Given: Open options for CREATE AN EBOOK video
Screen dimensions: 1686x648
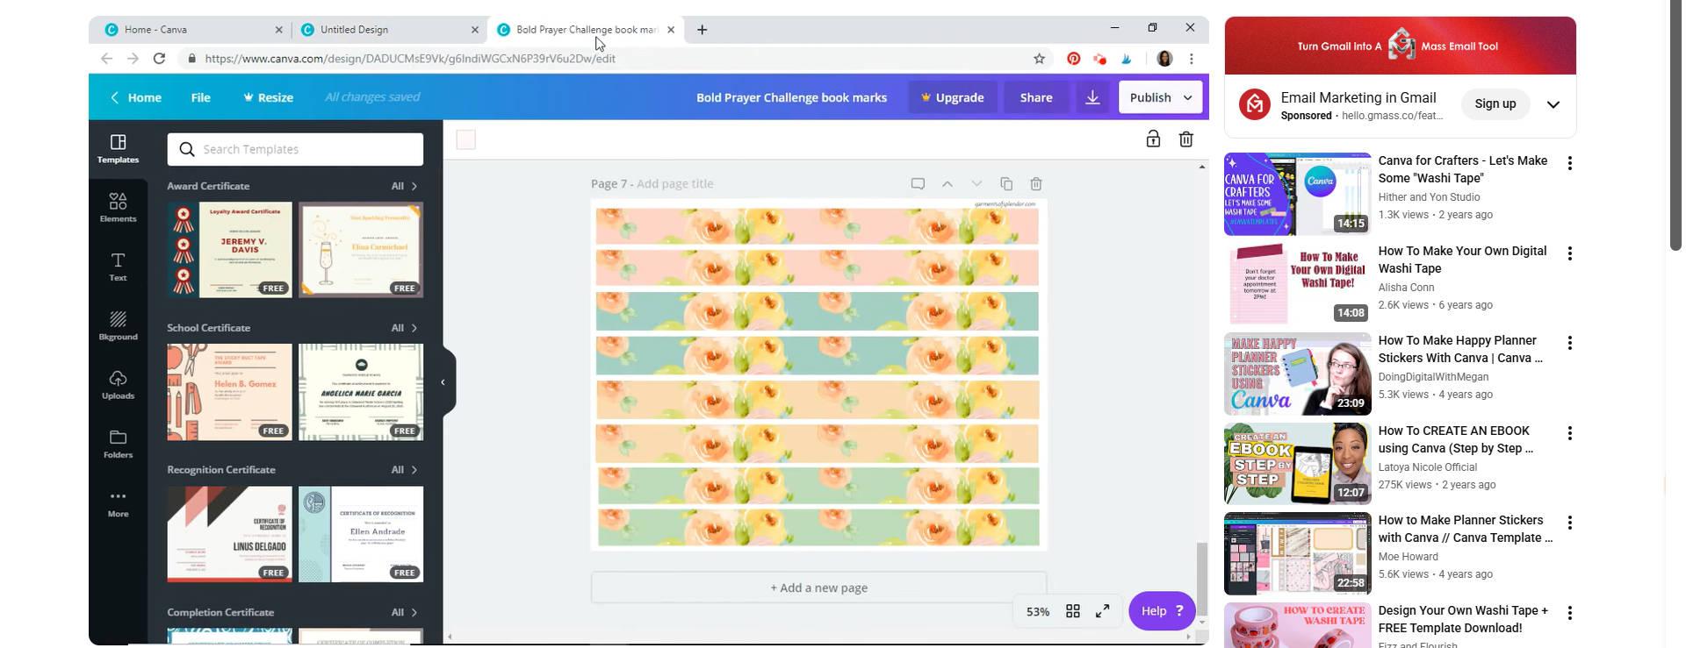Looking at the screenshot, I should coord(1569,433).
